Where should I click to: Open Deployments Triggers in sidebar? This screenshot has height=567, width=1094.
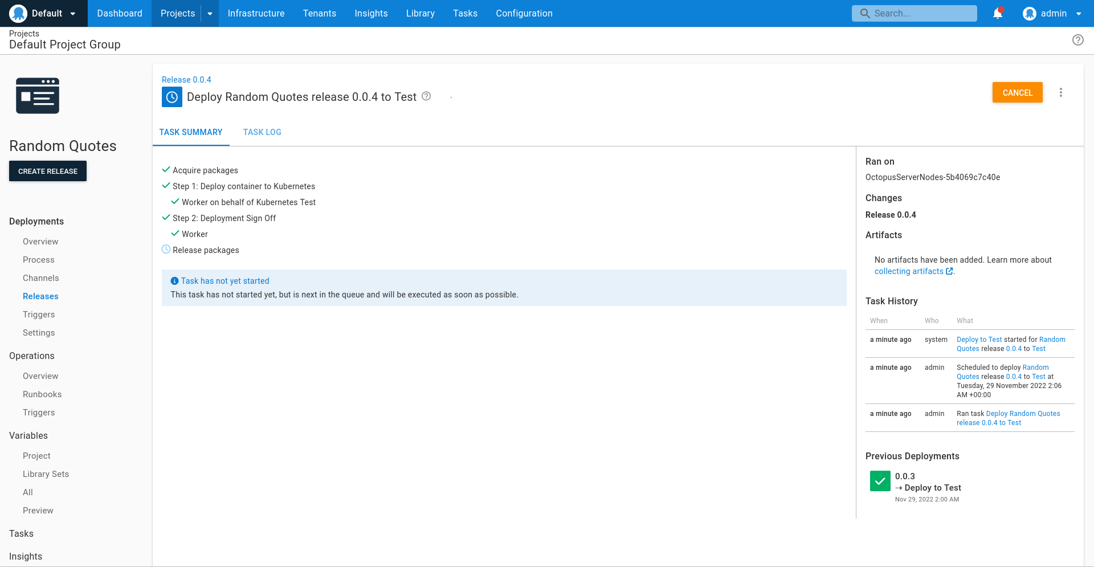(x=39, y=315)
